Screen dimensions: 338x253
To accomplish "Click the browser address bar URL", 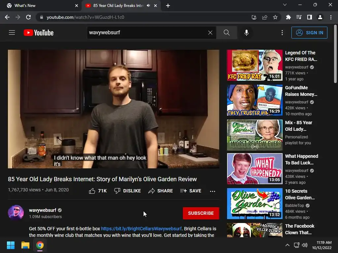I will click(x=85, y=17).
